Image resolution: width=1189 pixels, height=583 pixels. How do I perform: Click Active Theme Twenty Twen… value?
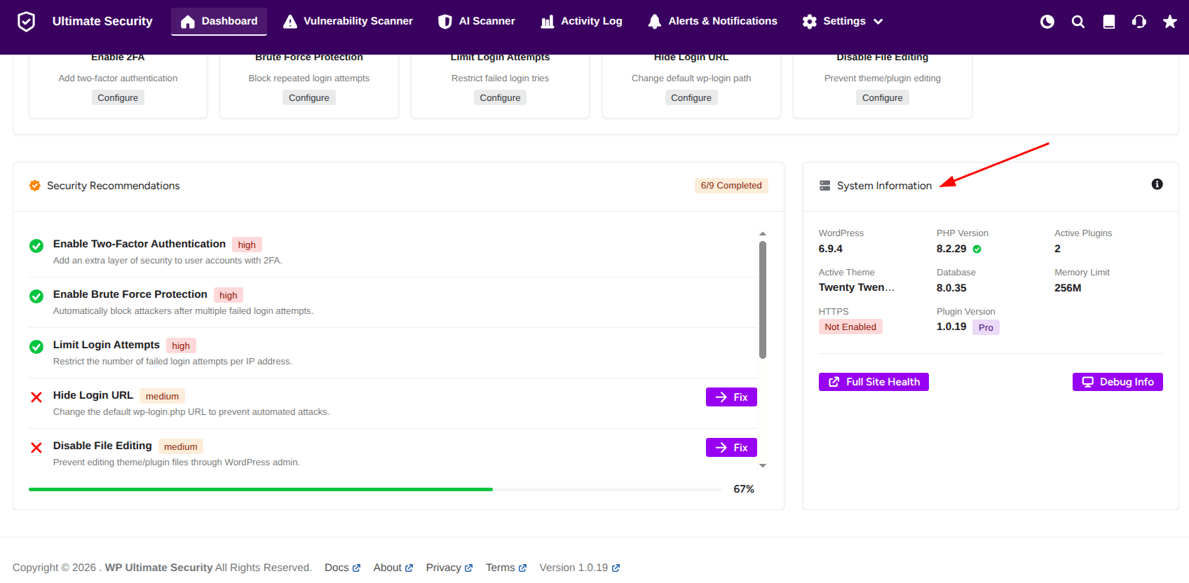coord(857,287)
